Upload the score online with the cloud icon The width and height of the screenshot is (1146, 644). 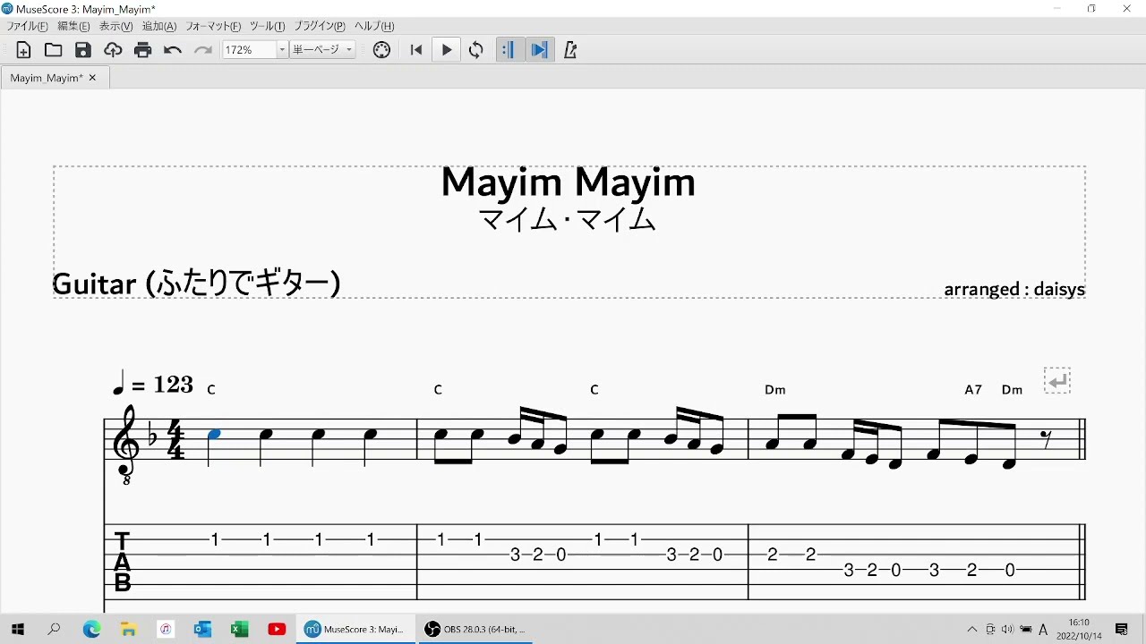(x=113, y=50)
